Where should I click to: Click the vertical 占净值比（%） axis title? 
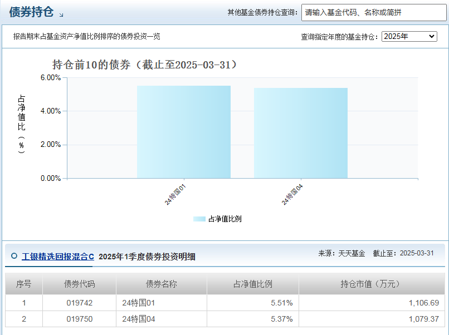tap(22, 124)
